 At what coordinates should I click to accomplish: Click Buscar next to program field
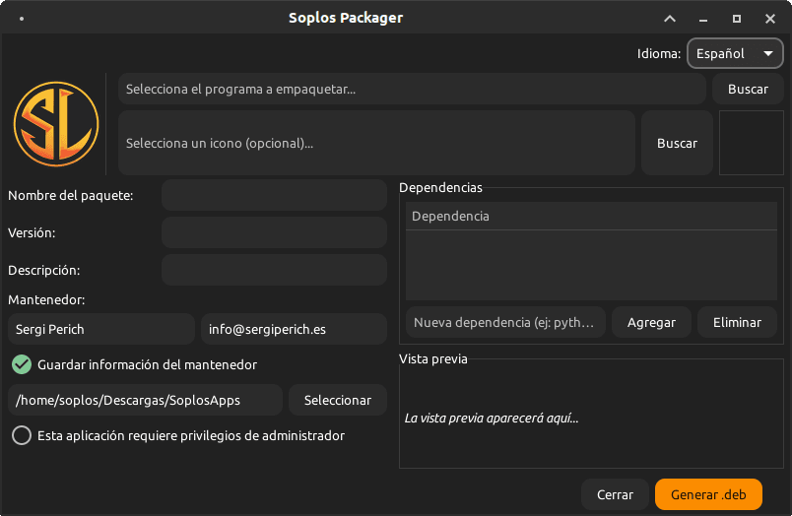click(748, 89)
